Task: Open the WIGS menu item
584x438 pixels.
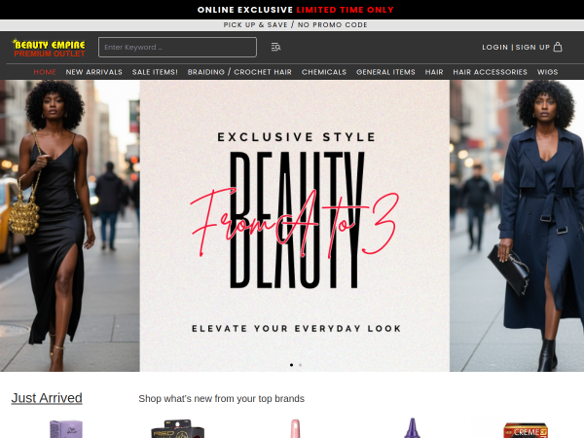Action: (x=547, y=72)
